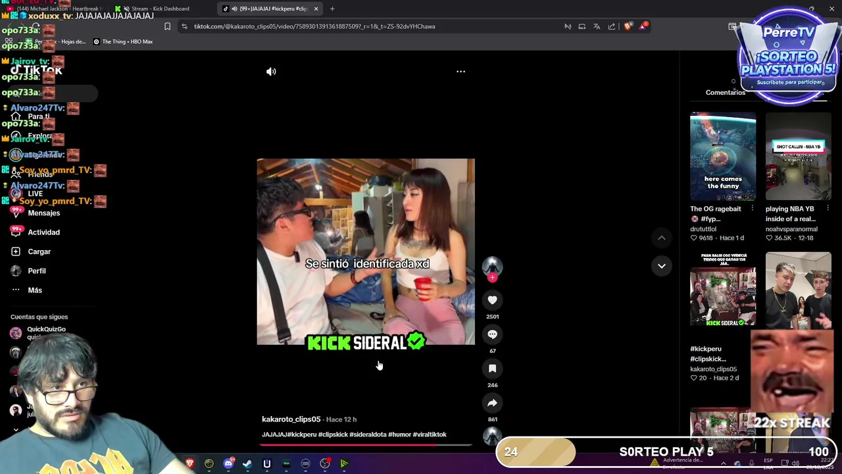Open Brave browser in the taskbar
This screenshot has height=474, width=842.
[x=189, y=464]
